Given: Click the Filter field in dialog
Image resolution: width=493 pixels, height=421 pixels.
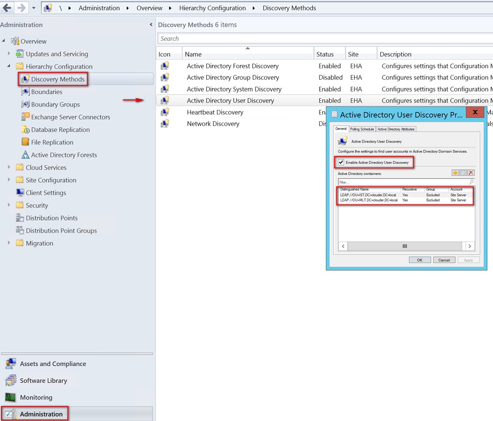Looking at the screenshot, I should click(x=406, y=182).
